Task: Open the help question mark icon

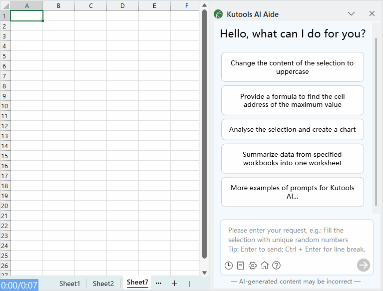Action: pos(276,266)
